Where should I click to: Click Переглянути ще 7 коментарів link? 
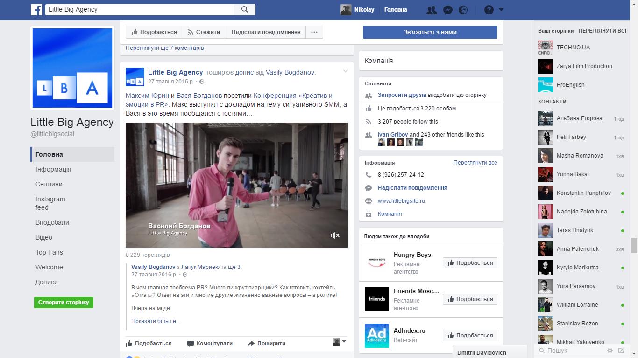(164, 48)
